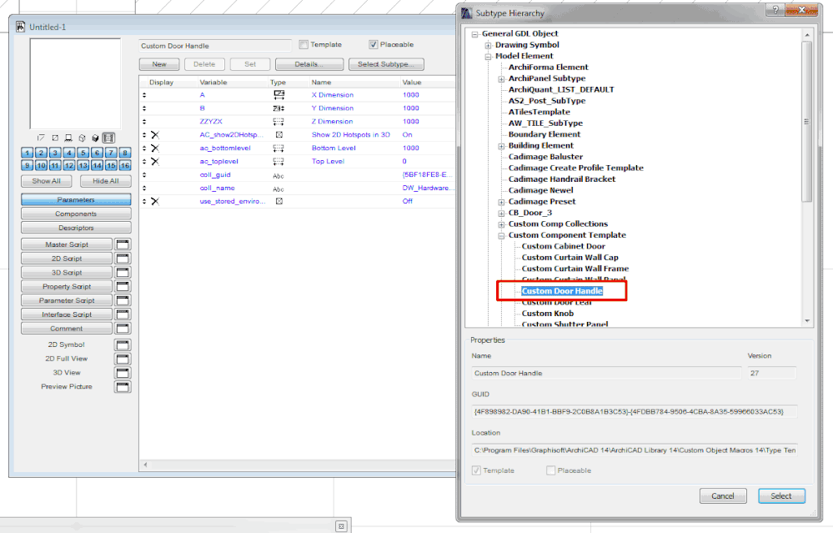This screenshot has height=533, width=833.
Task: Collapse the Model Element tree node
Action: pos(488,57)
